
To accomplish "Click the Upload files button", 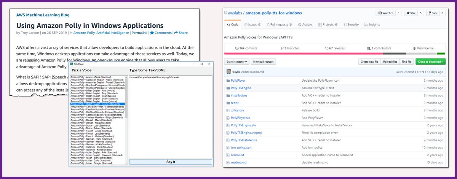I will click(390, 62).
